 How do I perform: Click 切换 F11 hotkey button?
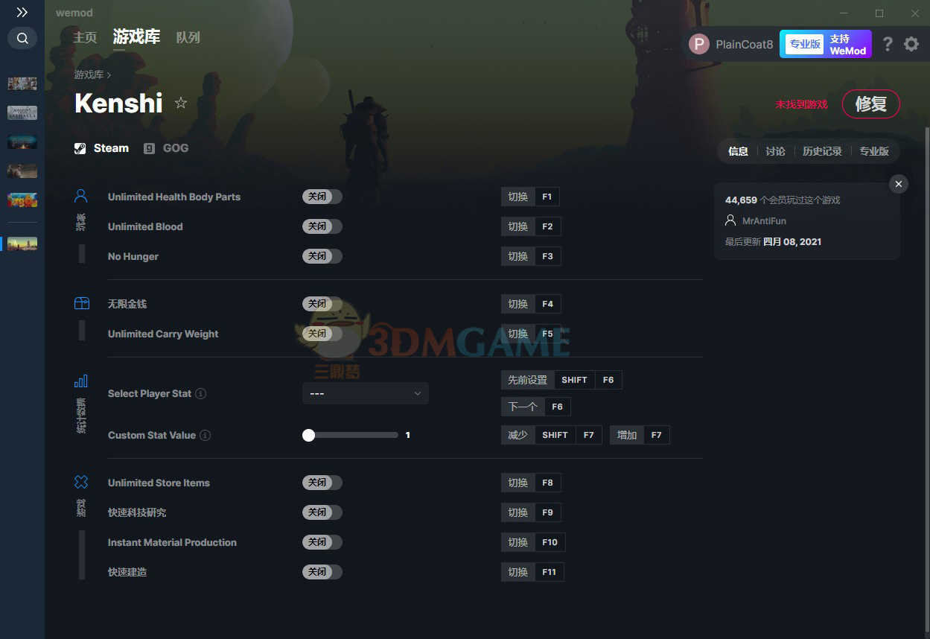click(x=532, y=572)
